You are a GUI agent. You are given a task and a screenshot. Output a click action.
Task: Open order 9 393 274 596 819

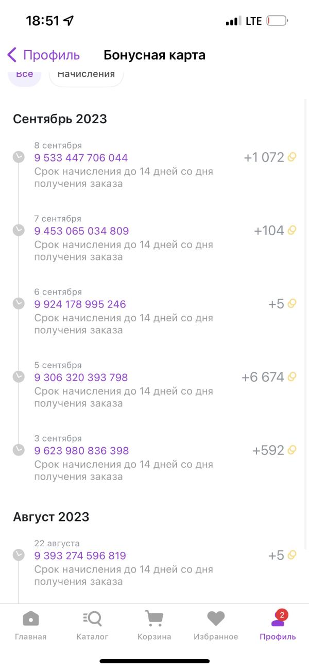(80, 556)
